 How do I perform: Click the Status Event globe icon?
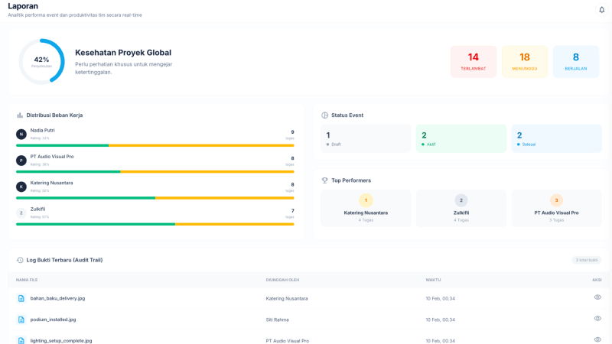(324, 115)
